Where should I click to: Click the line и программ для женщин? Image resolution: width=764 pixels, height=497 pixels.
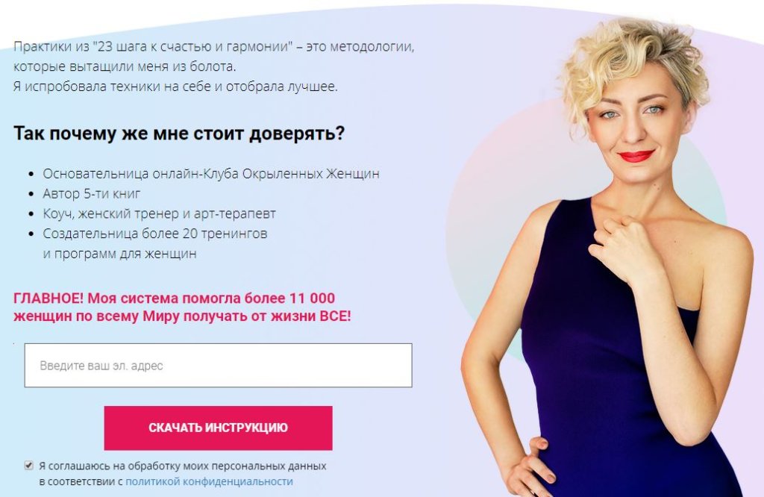pos(120,254)
